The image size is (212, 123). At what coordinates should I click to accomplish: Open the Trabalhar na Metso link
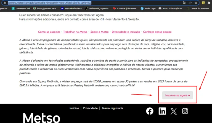click(75, 32)
